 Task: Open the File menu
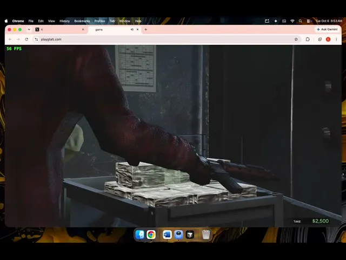point(31,21)
